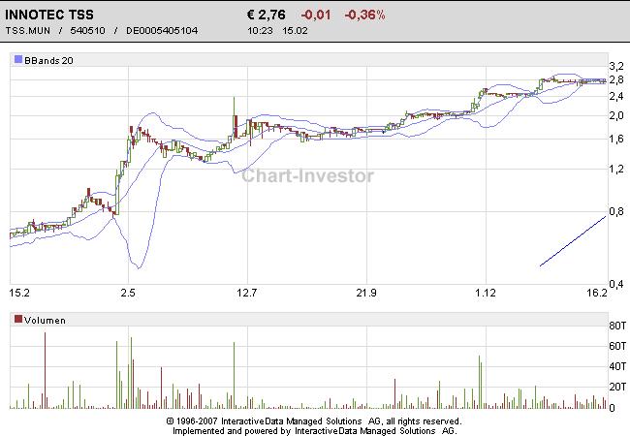Click the 16.2 date label at right end

[595, 292]
